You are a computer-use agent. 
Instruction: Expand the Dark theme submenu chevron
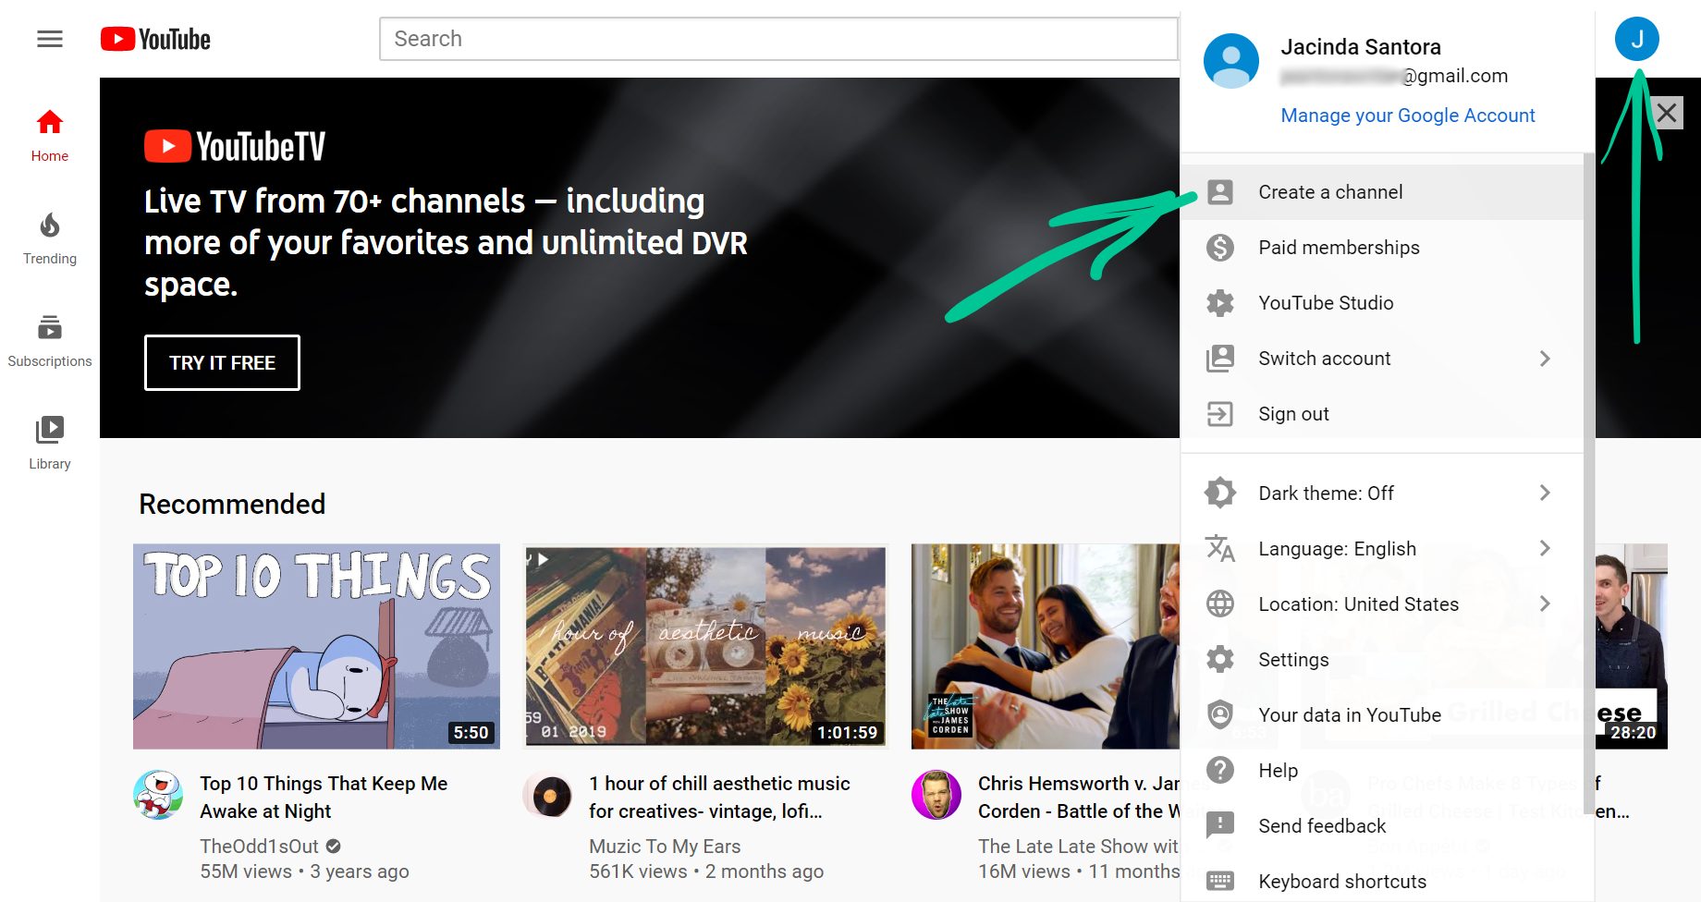(x=1545, y=494)
